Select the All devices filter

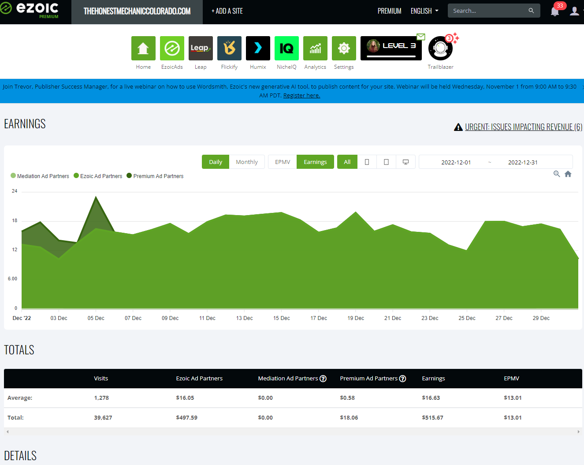[x=347, y=162]
